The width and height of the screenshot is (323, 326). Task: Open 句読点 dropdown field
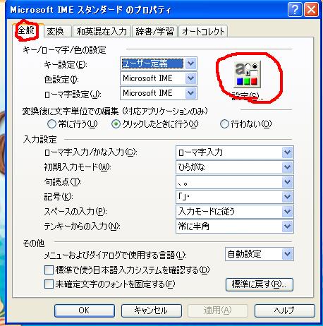235,182
